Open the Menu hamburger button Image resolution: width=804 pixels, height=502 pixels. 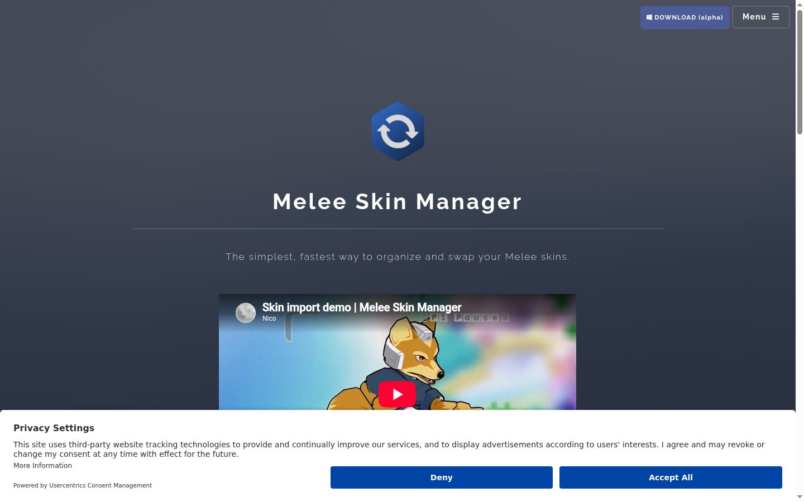coord(760,17)
